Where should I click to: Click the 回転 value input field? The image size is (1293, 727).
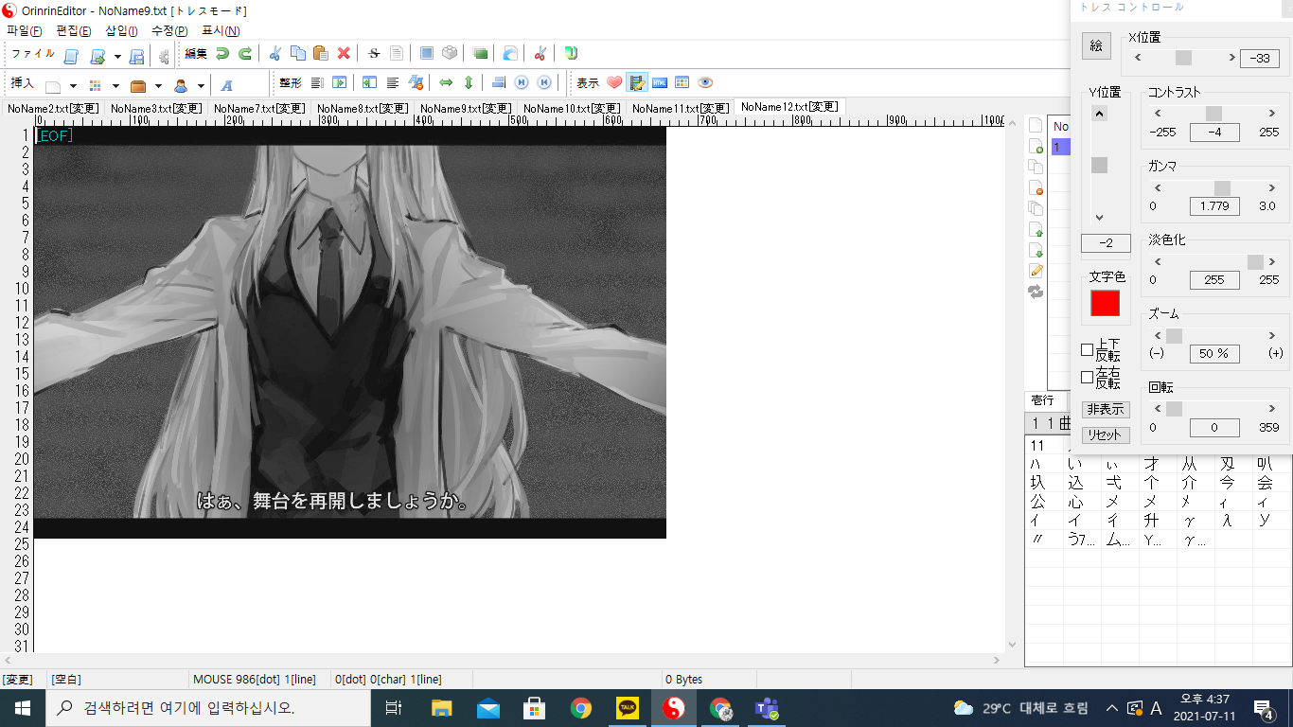pos(1214,427)
